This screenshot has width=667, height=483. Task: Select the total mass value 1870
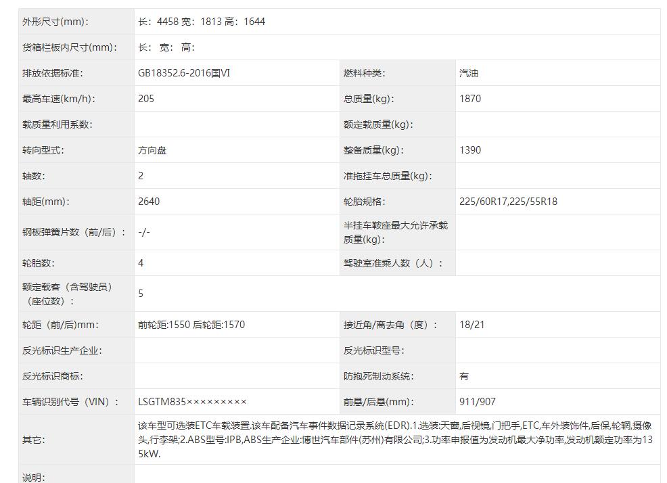(470, 99)
